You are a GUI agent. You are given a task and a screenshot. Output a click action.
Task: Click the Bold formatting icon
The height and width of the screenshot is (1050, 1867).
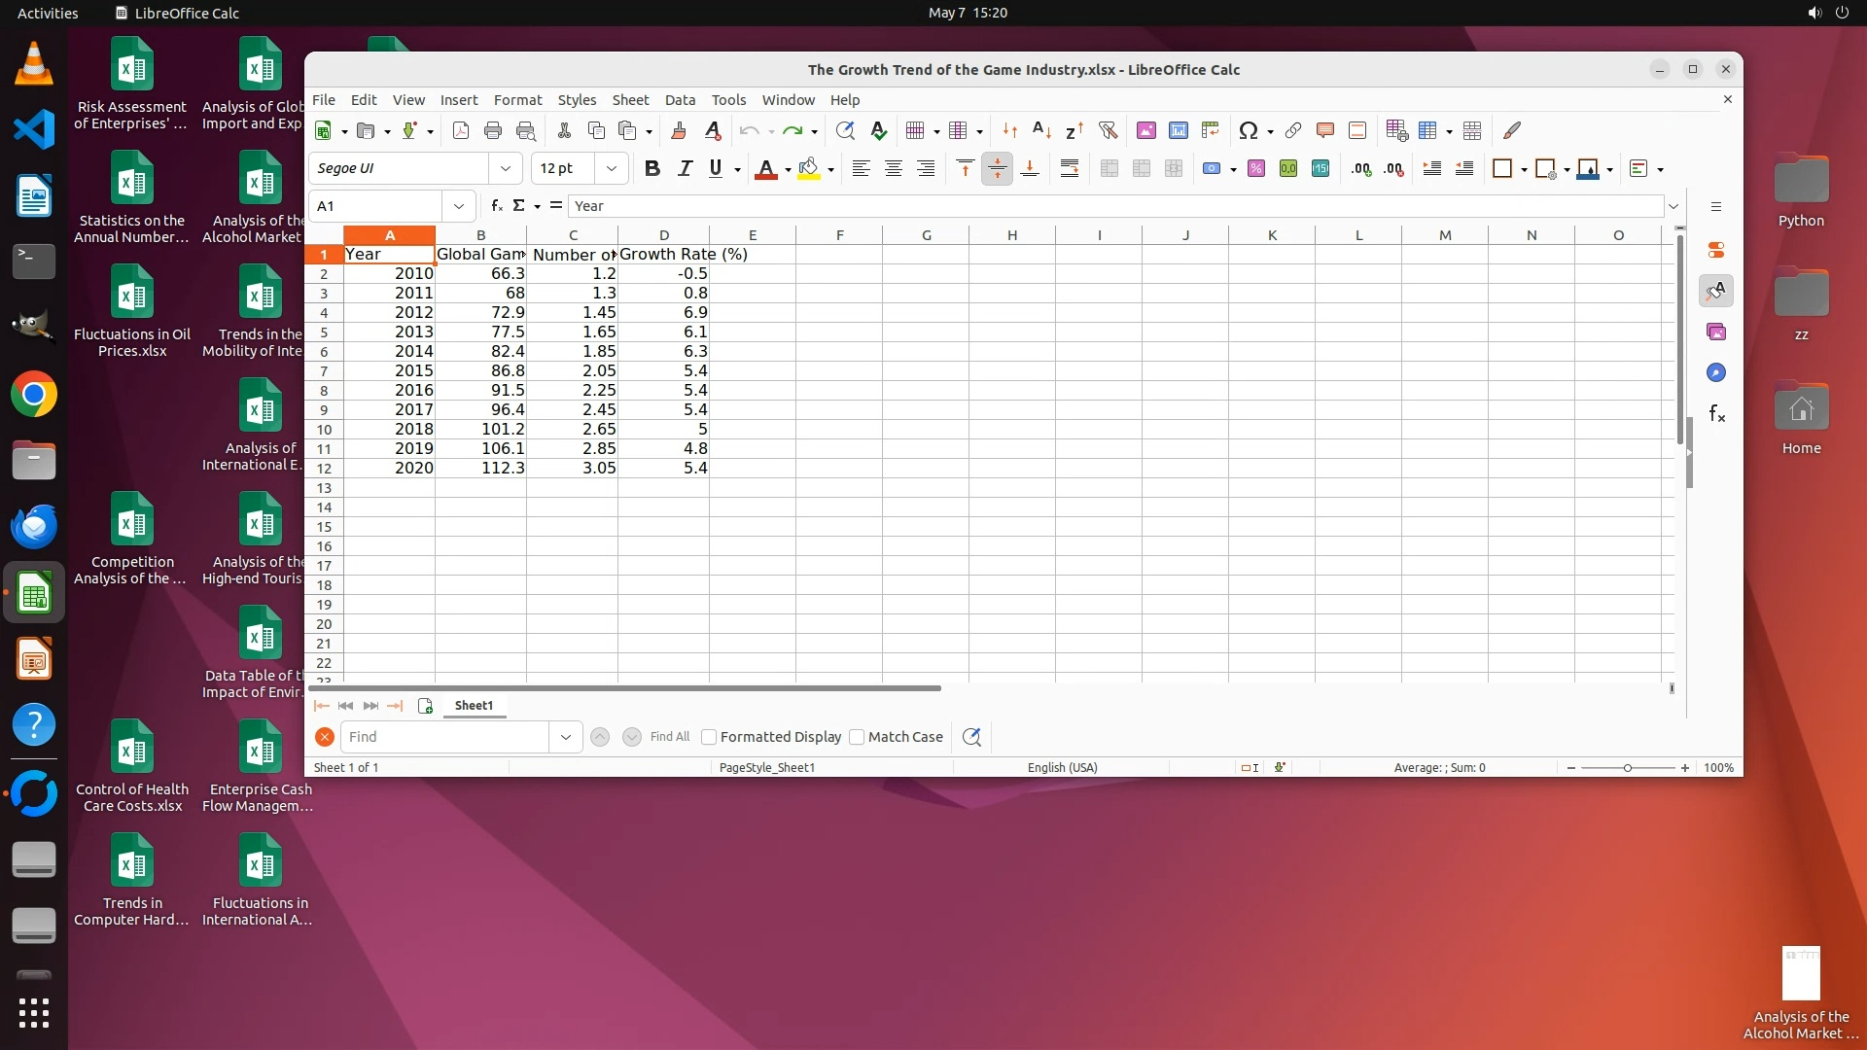click(652, 168)
